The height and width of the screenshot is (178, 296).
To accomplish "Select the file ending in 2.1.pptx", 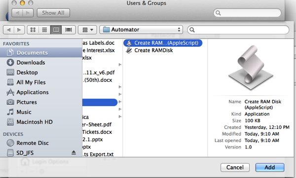I will [x=93, y=140].
